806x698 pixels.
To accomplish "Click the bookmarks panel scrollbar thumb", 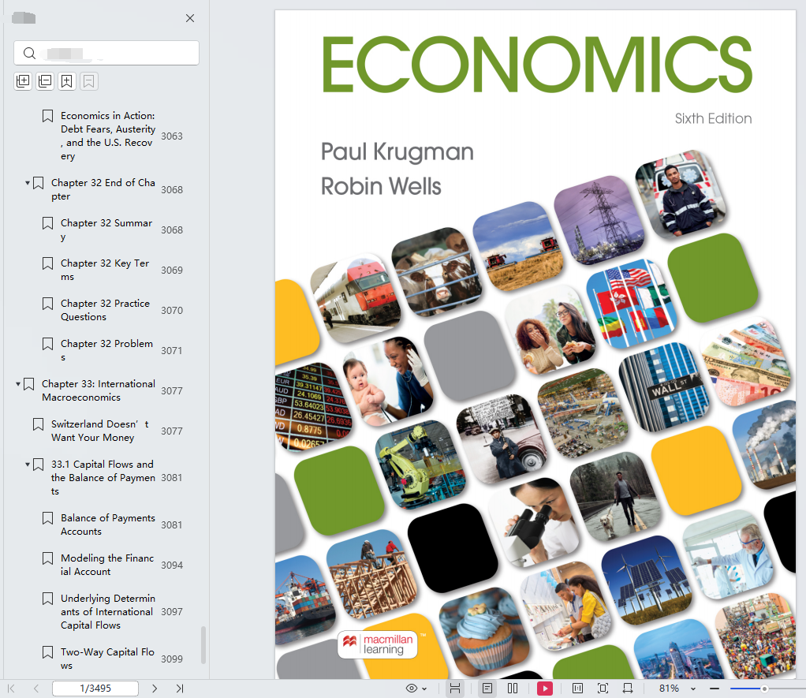I will pyautogui.click(x=203, y=645).
